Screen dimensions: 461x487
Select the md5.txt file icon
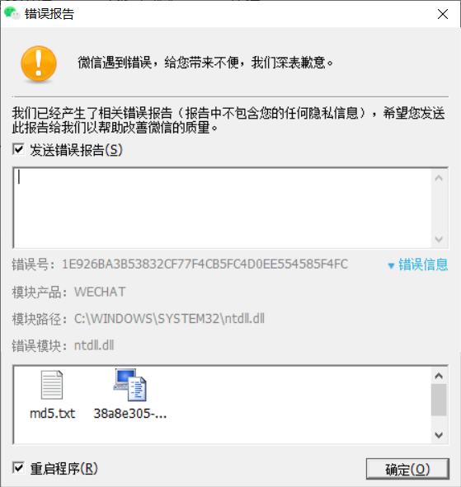click(52, 385)
